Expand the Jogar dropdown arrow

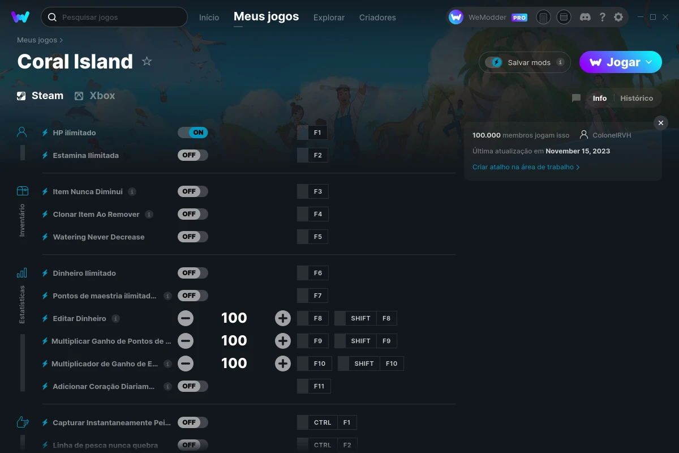pyautogui.click(x=649, y=62)
